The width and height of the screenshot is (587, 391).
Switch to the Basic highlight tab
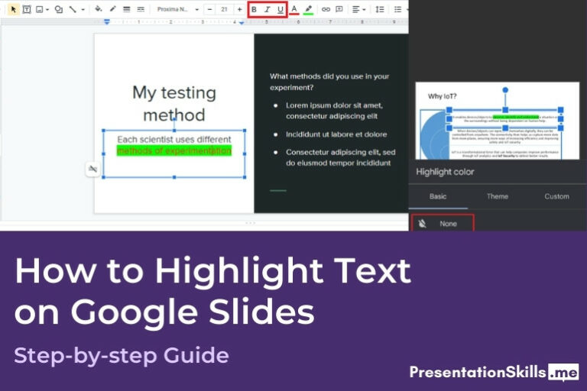pos(438,196)
